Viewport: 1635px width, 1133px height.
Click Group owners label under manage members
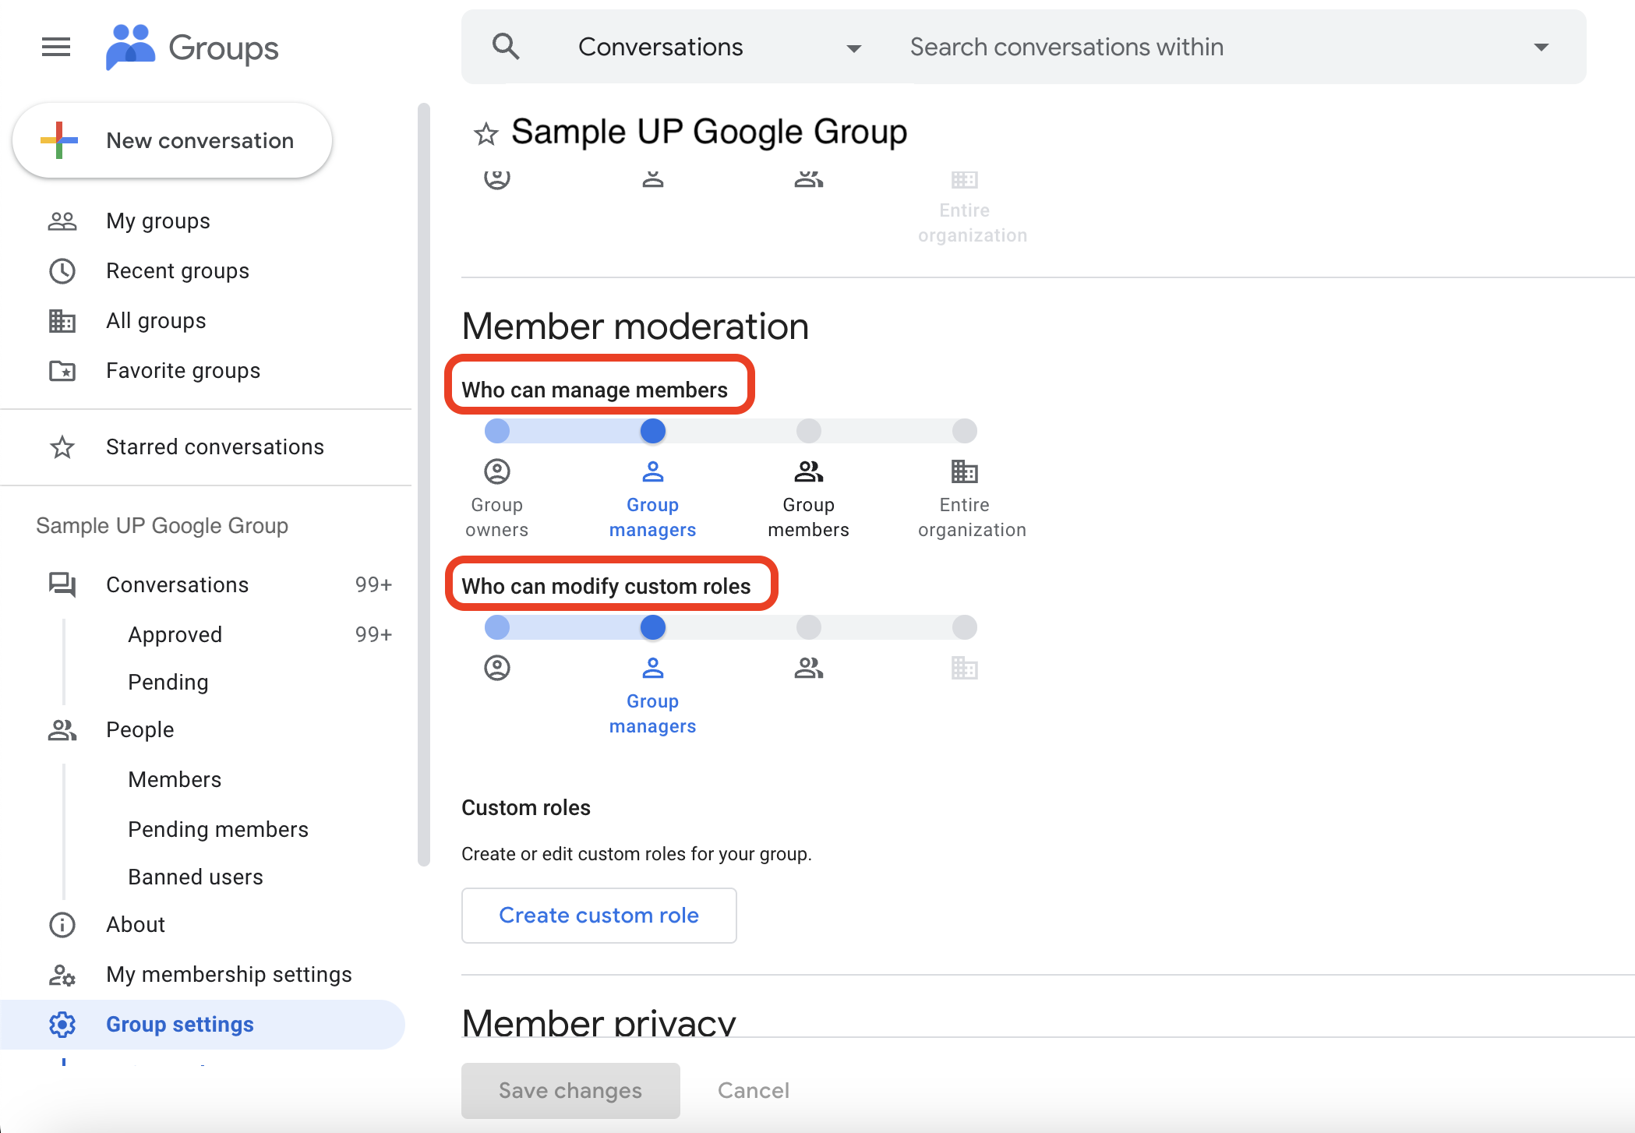pyautogui.click(x=497, y=517)
